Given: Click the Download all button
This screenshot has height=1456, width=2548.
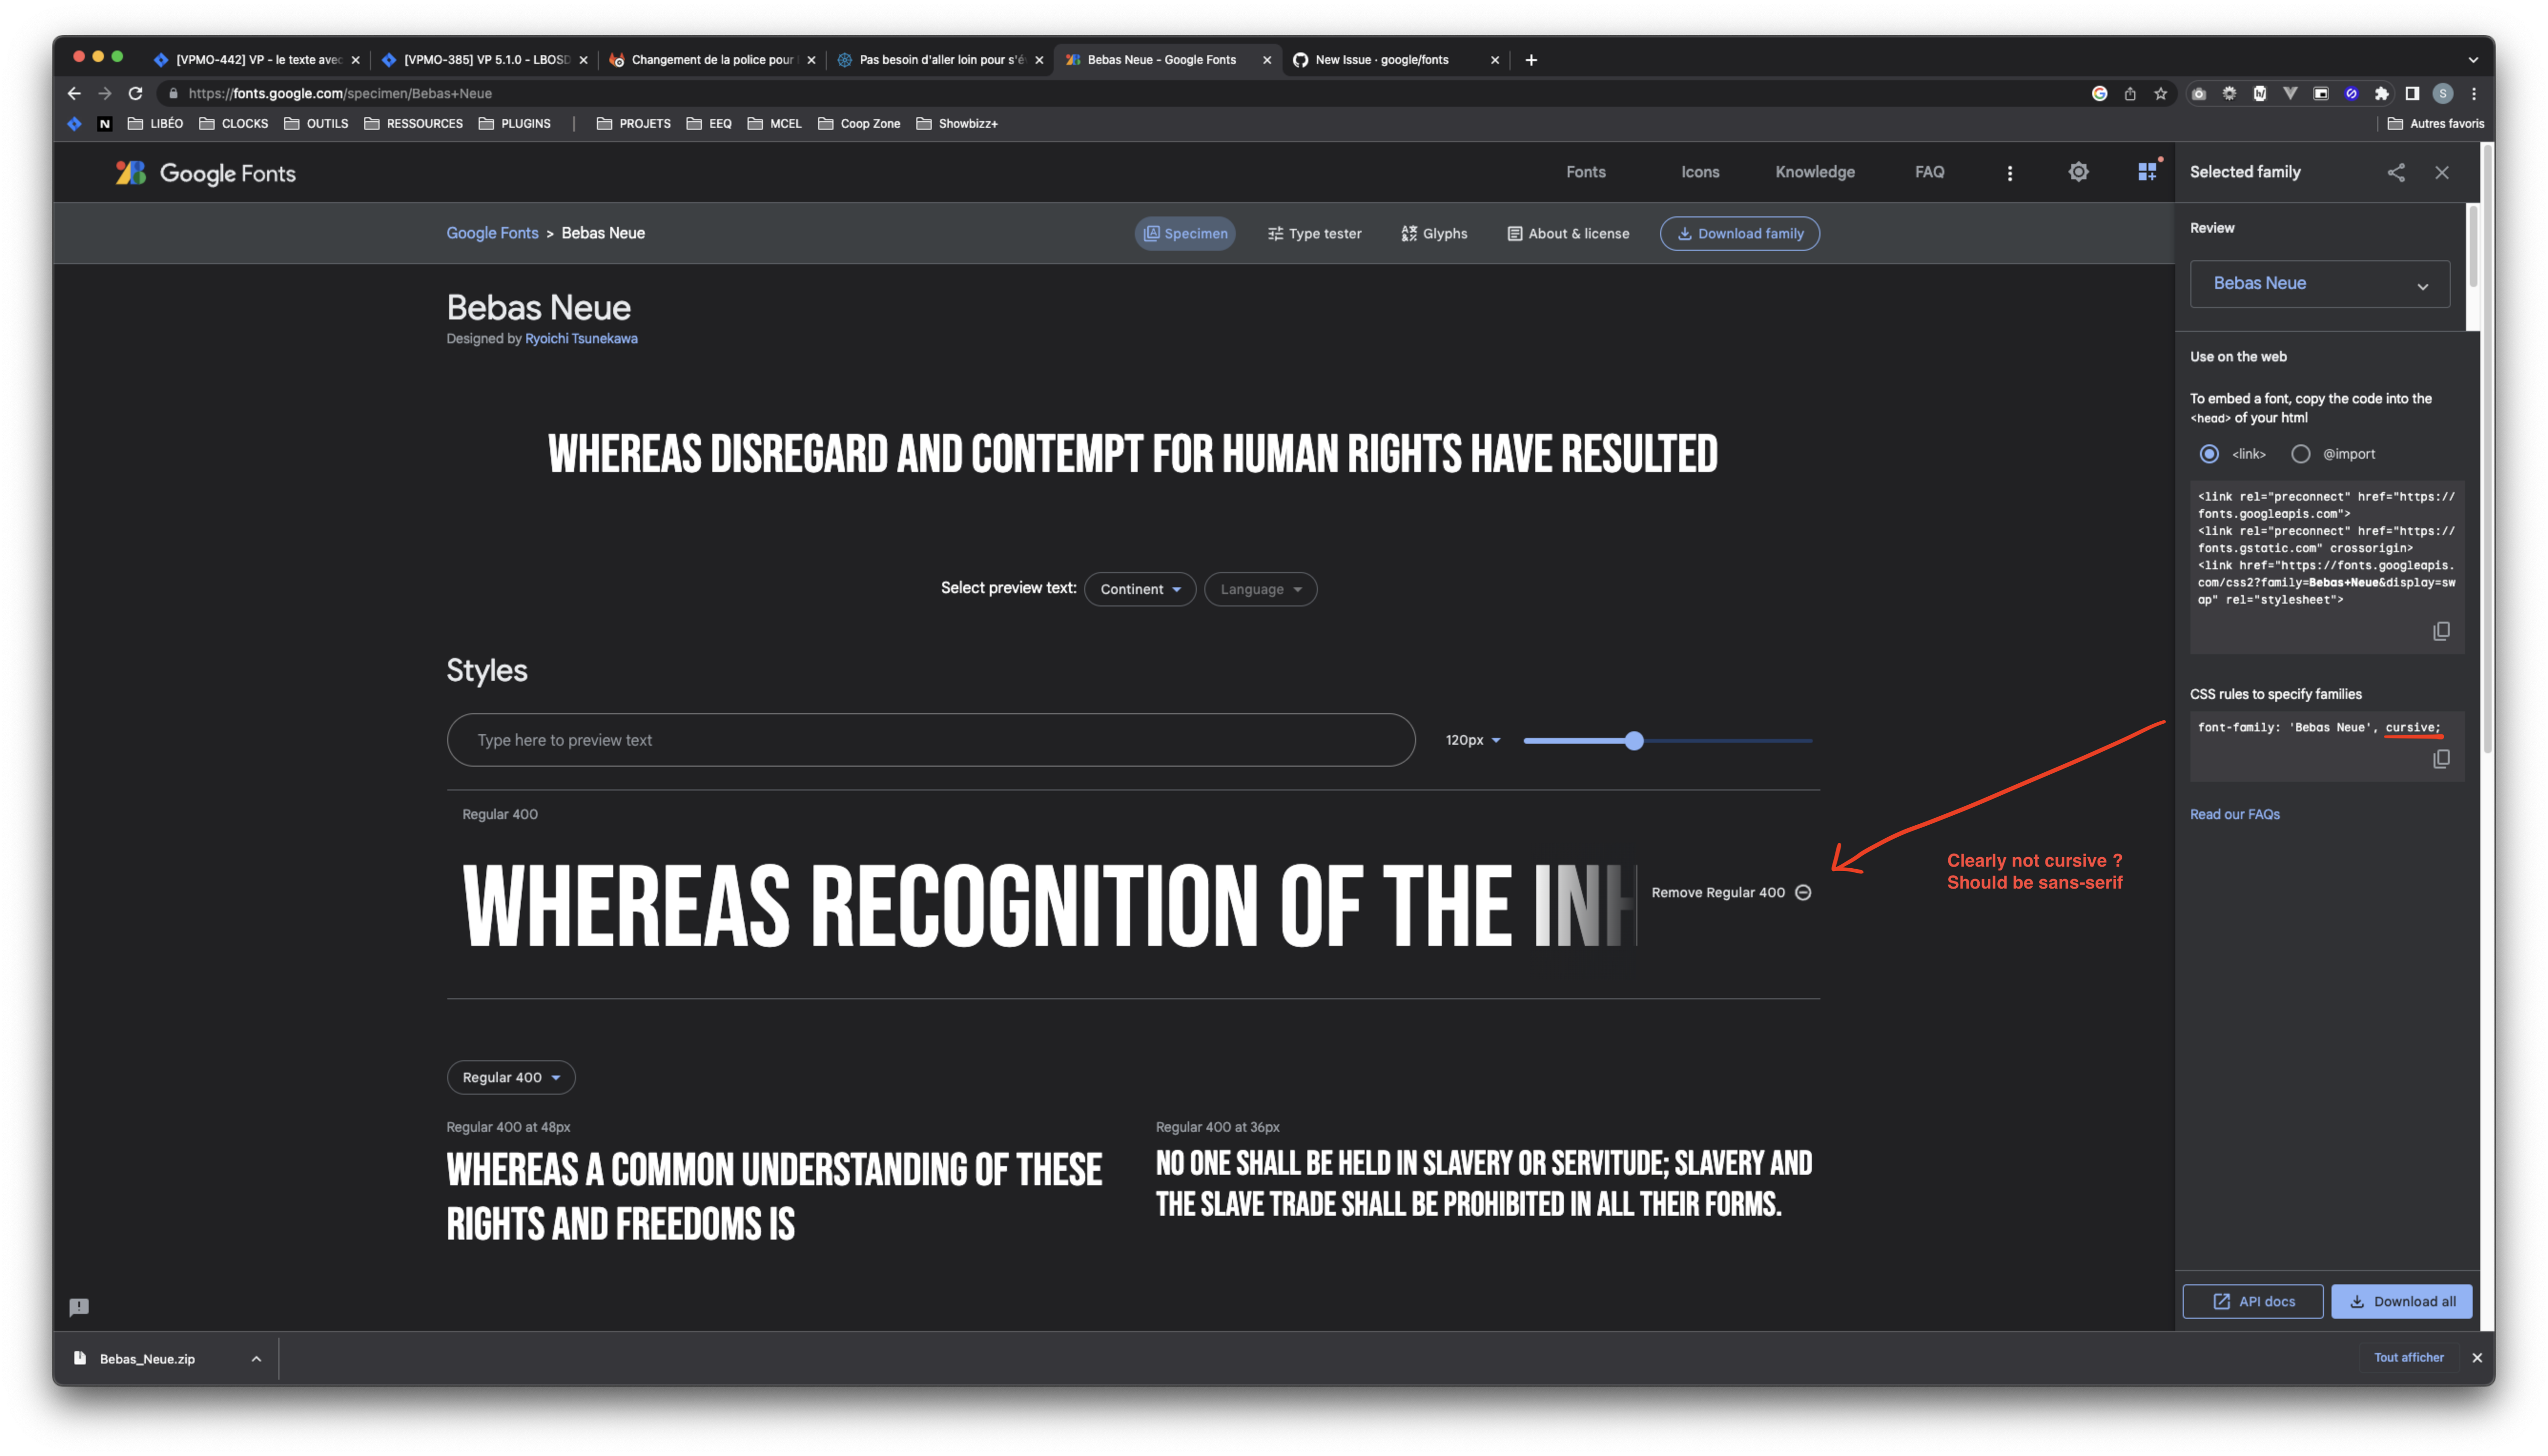Looking at the screenshot, I should pyautogui.click(x=2401, y=1301).
